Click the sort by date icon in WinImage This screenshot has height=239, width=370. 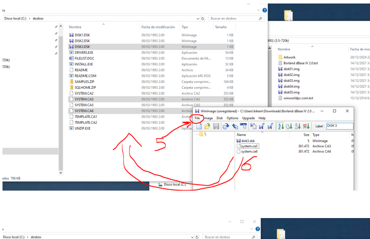(x=306, y=127)
